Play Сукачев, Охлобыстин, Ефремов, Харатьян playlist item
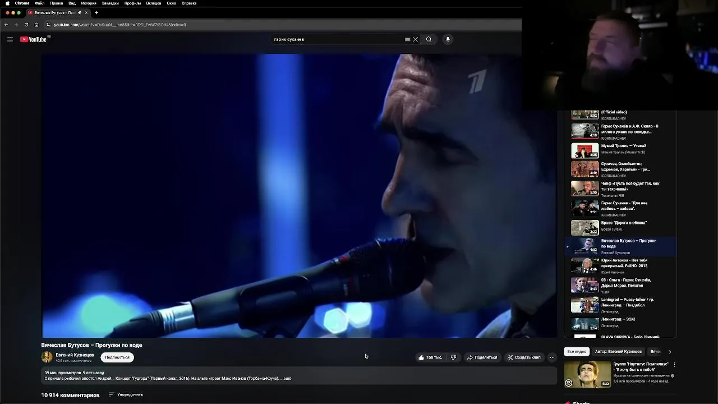 click(x=620, y=168)
